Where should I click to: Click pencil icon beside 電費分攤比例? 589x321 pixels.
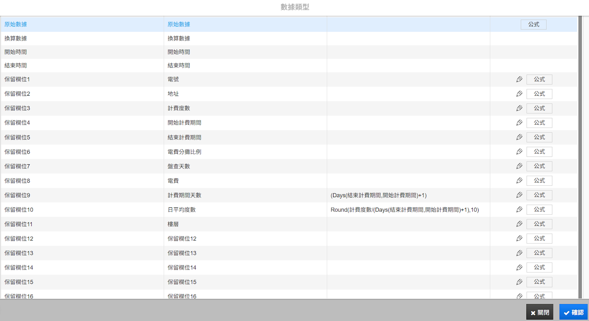(x=519, y=151)
